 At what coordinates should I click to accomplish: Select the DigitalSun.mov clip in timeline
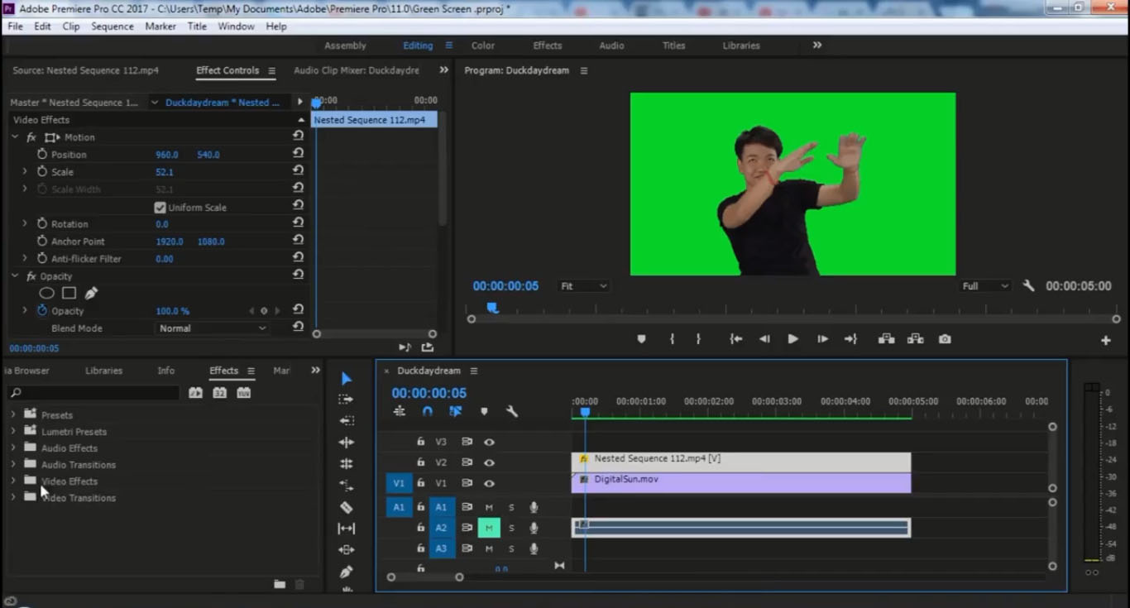741,483
